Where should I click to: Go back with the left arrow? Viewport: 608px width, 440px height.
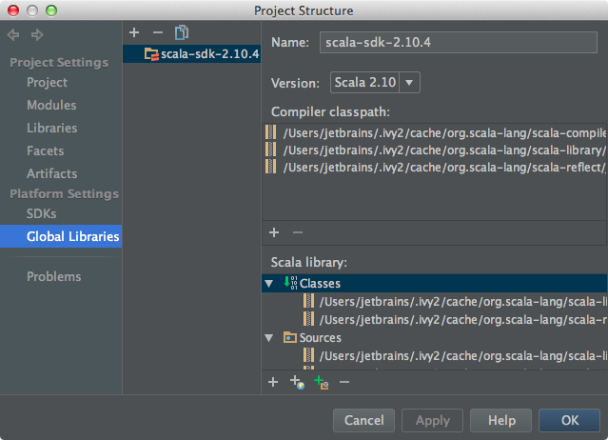pyautogui.click(x=13, y=35)
